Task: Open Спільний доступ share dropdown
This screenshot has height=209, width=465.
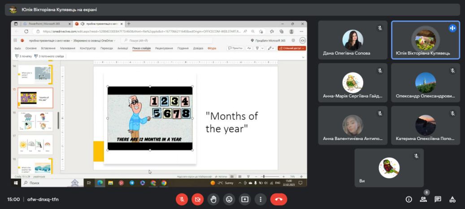Action: click(292, 48)
